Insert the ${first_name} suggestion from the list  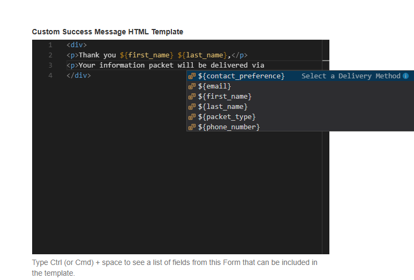[300, 97]
